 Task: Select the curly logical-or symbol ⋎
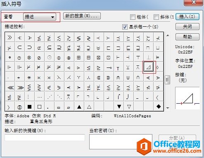(x=79, y=78)
